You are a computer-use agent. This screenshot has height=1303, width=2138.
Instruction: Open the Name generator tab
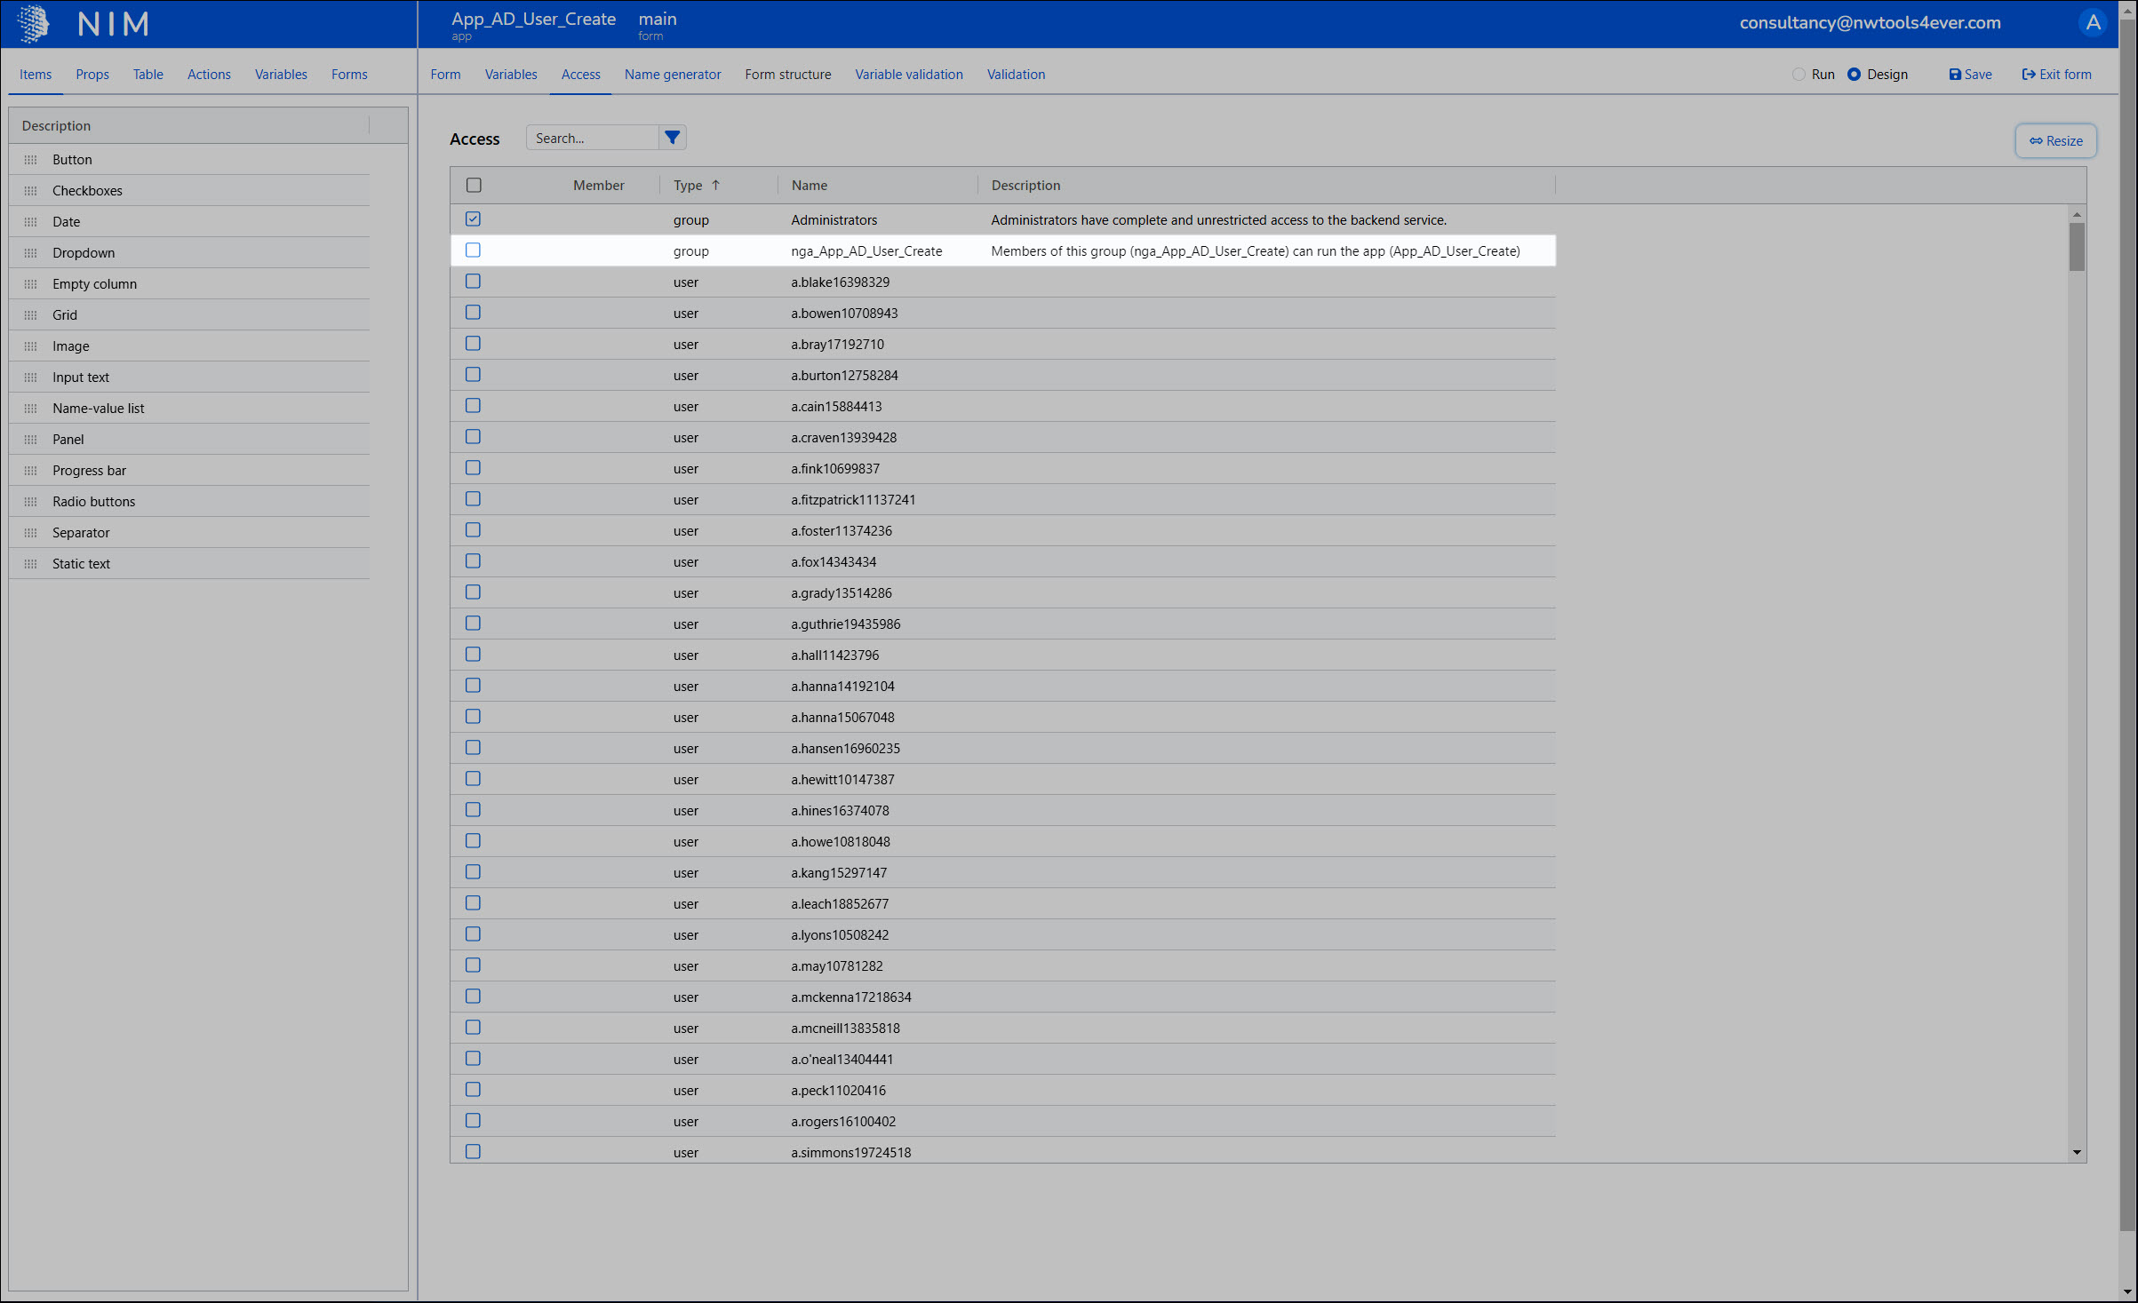(673, 75)
